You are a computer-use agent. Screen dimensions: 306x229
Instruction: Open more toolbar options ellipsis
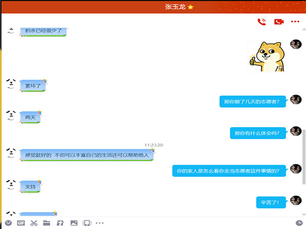(100, 223)
